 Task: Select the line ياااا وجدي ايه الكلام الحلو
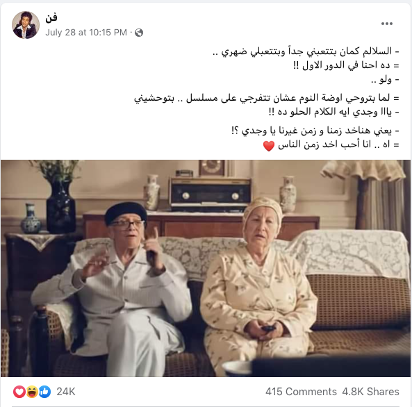tap(334, 112)
